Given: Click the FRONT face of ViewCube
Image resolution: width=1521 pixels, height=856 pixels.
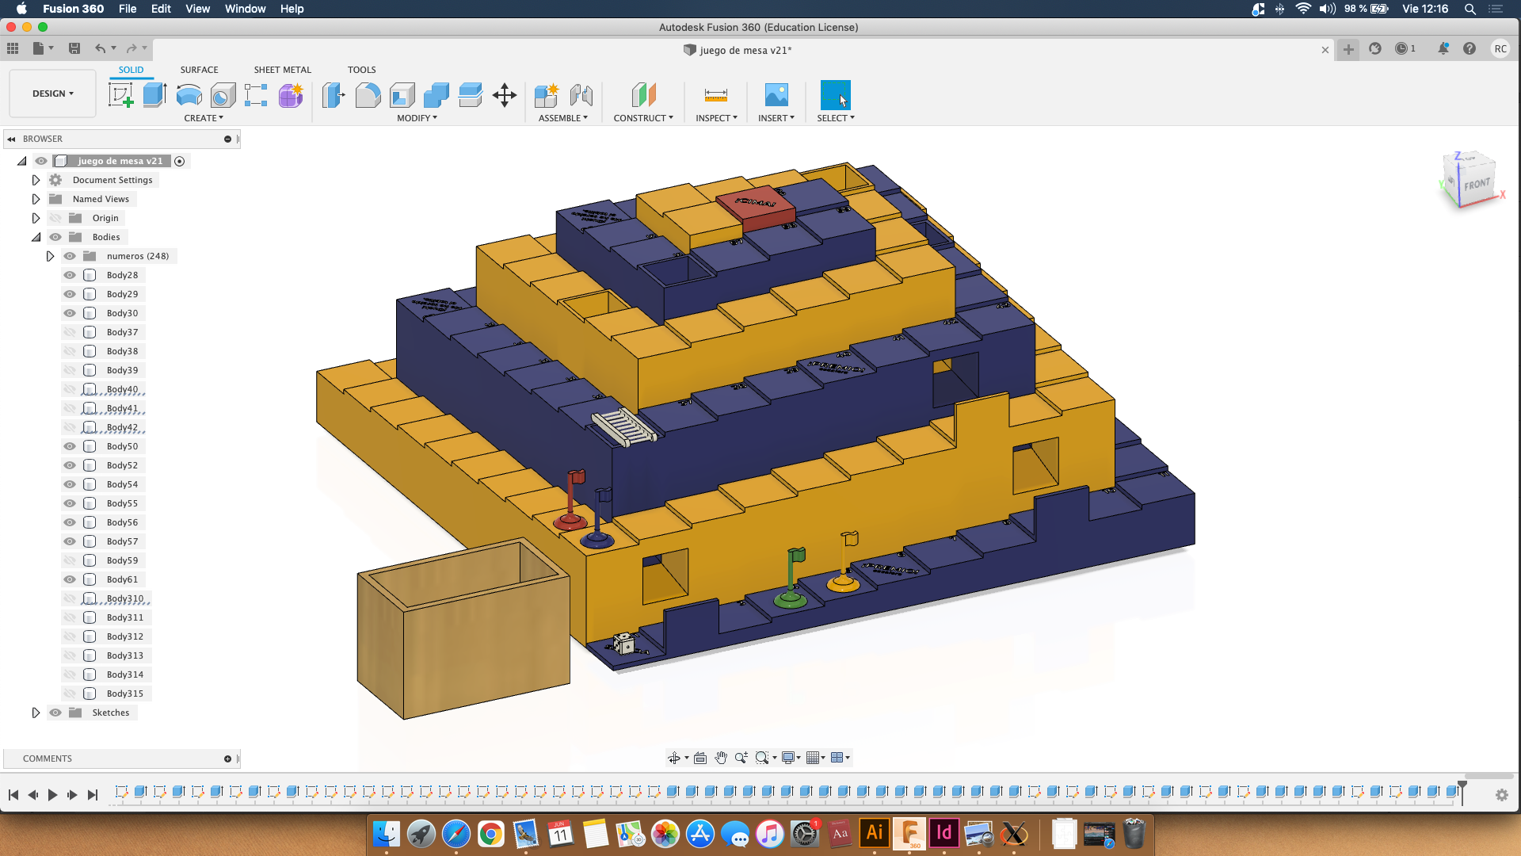Looking at the screenshot, I should click(1477, 184).
